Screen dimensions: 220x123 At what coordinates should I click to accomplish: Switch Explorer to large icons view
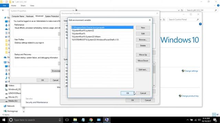(217, 115)
